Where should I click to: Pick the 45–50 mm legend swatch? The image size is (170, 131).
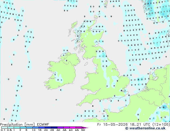point(79,128)
